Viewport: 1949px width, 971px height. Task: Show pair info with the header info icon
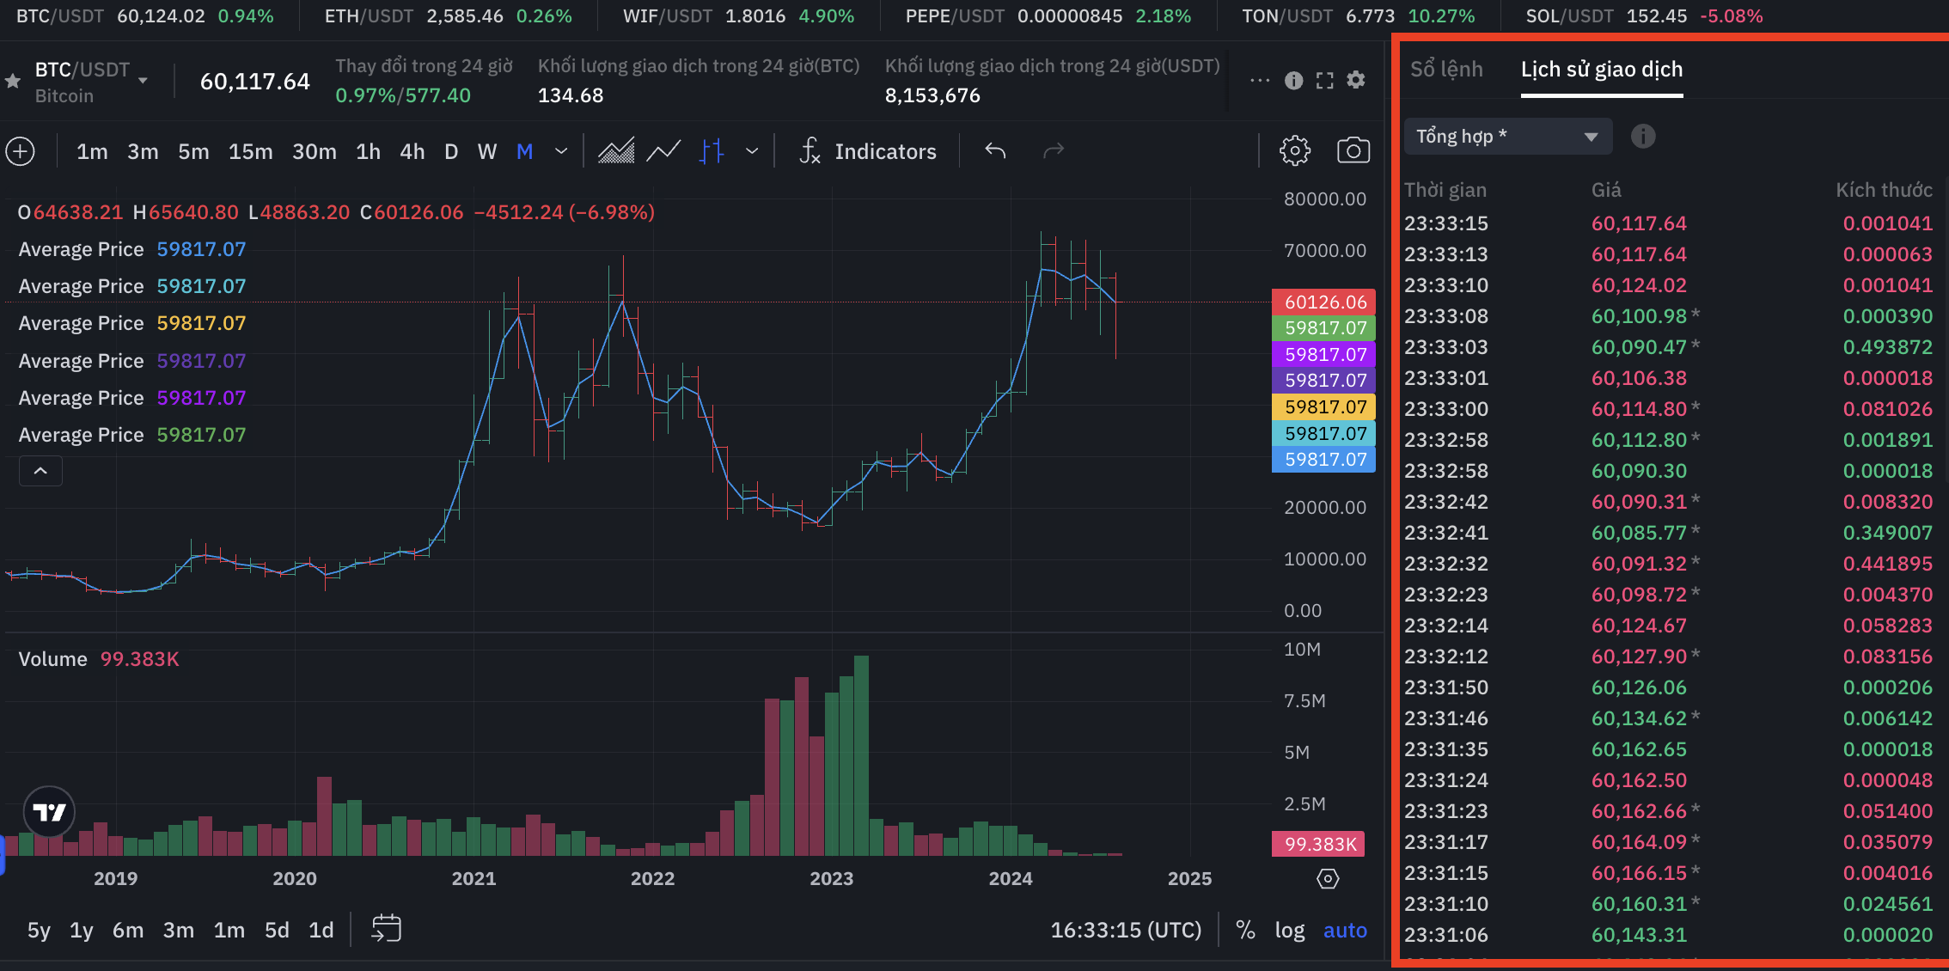pos(1293,80)
